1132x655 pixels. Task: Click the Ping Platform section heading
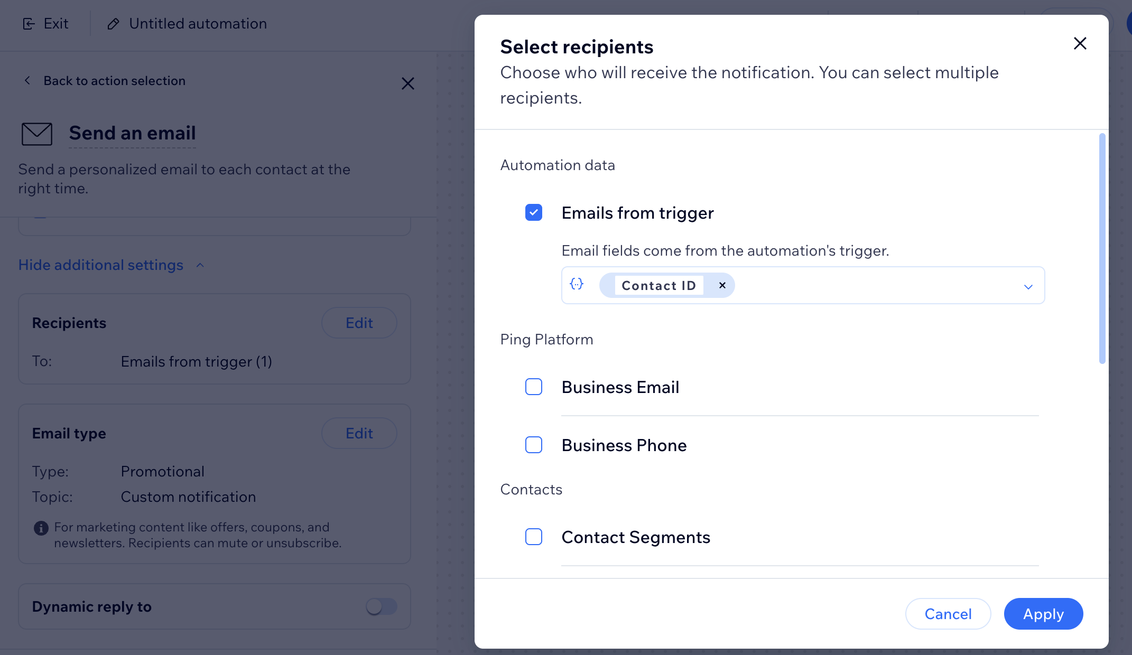click(x=546, y=340)
